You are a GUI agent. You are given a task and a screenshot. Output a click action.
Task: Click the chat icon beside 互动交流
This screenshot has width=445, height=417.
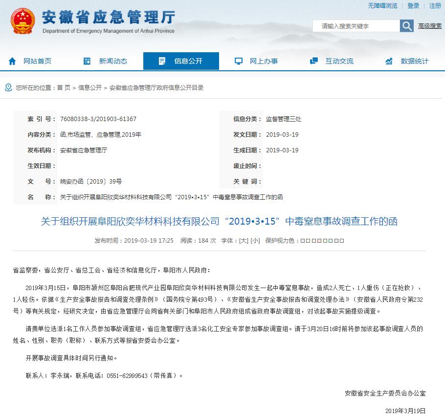pos(314,61)
